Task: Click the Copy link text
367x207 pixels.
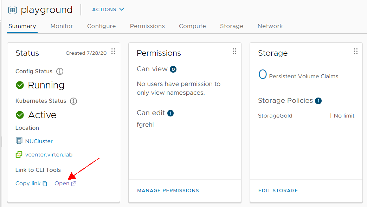Action: coord(28,183)
